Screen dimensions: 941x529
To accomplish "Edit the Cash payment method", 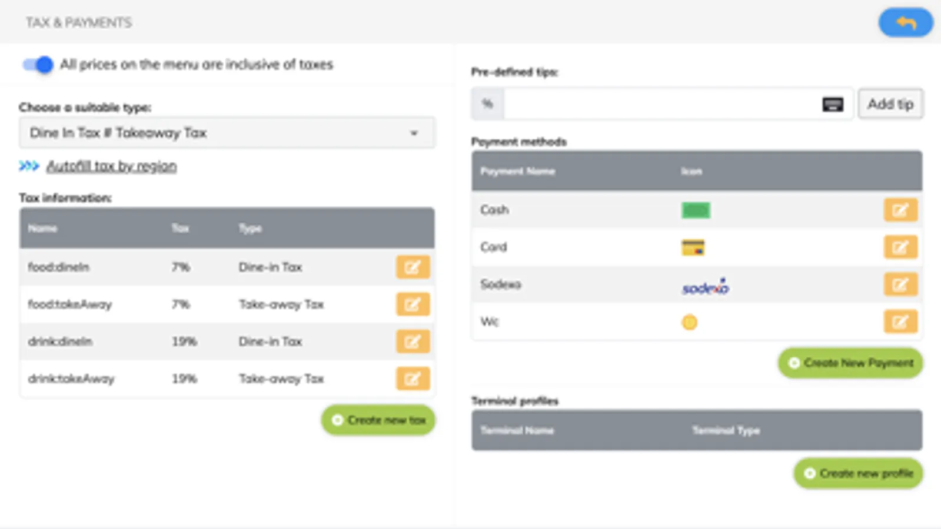I will (900, 210).
